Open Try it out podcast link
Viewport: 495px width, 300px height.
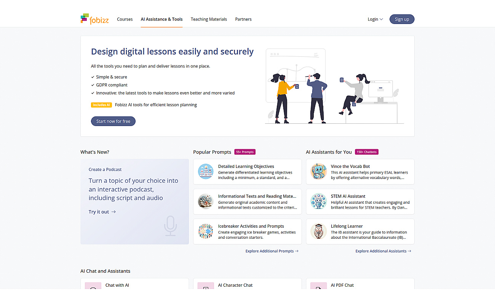[102, 212]
